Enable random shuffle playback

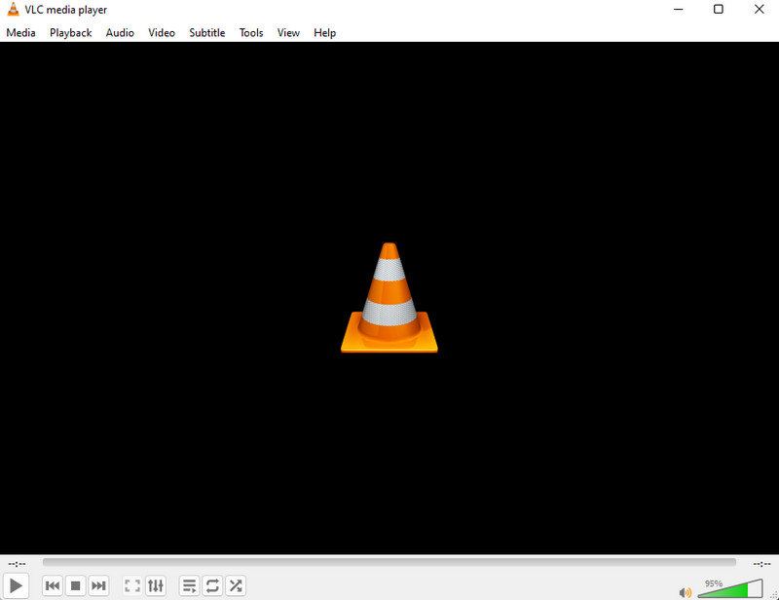pos(236,585)
